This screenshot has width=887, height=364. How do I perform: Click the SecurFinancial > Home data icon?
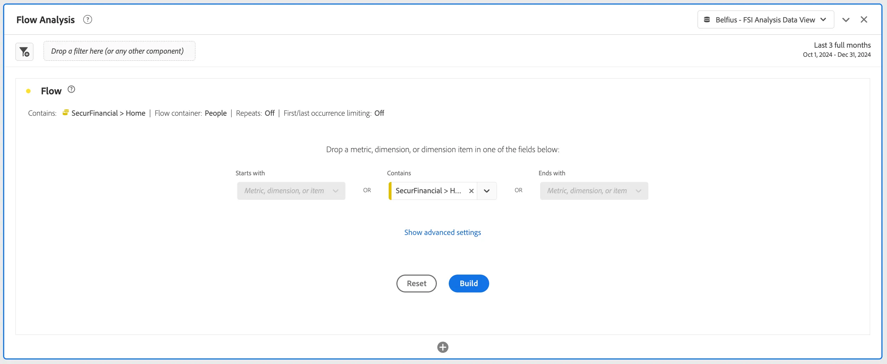click(65, 113)
